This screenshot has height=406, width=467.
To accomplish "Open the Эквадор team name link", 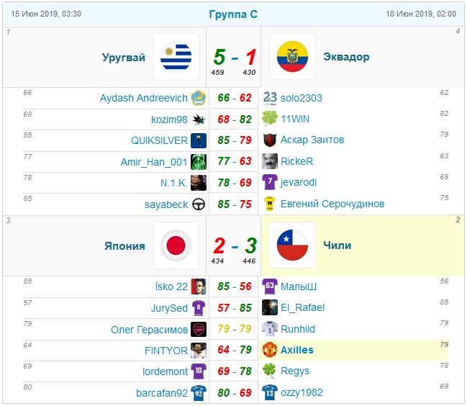I will 346,56.
